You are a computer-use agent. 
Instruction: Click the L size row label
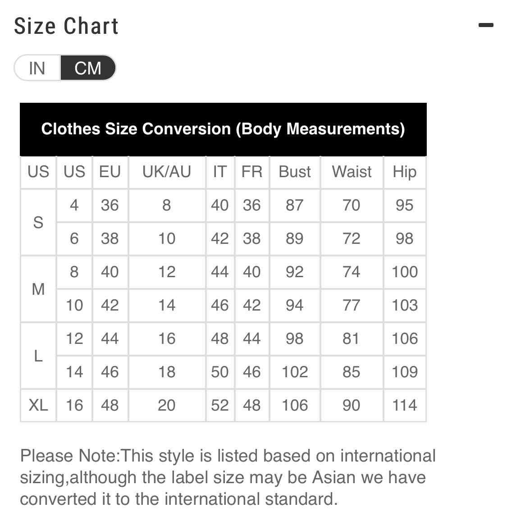(38, 356)
